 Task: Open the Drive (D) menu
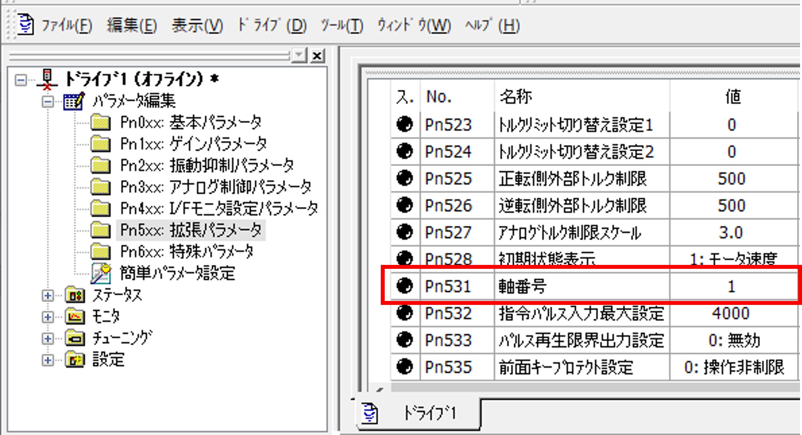(272, 26)
